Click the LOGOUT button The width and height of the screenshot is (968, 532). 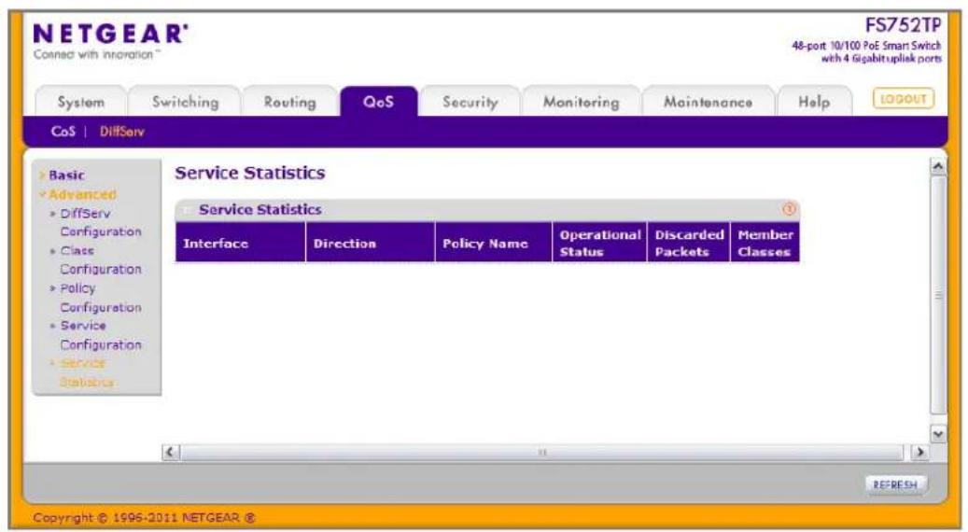904,99
